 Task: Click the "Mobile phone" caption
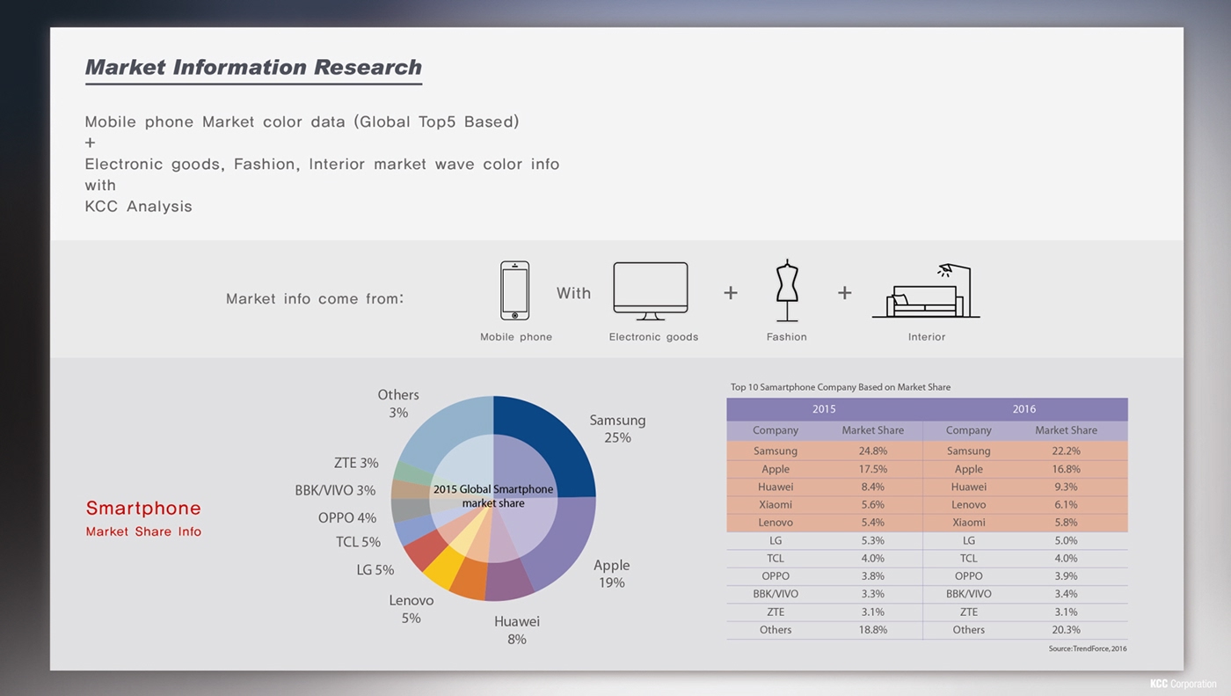tap(516, 337)
